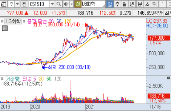Select the 초 second chart tab
The image size is (171, 111).
pos(147,4)
